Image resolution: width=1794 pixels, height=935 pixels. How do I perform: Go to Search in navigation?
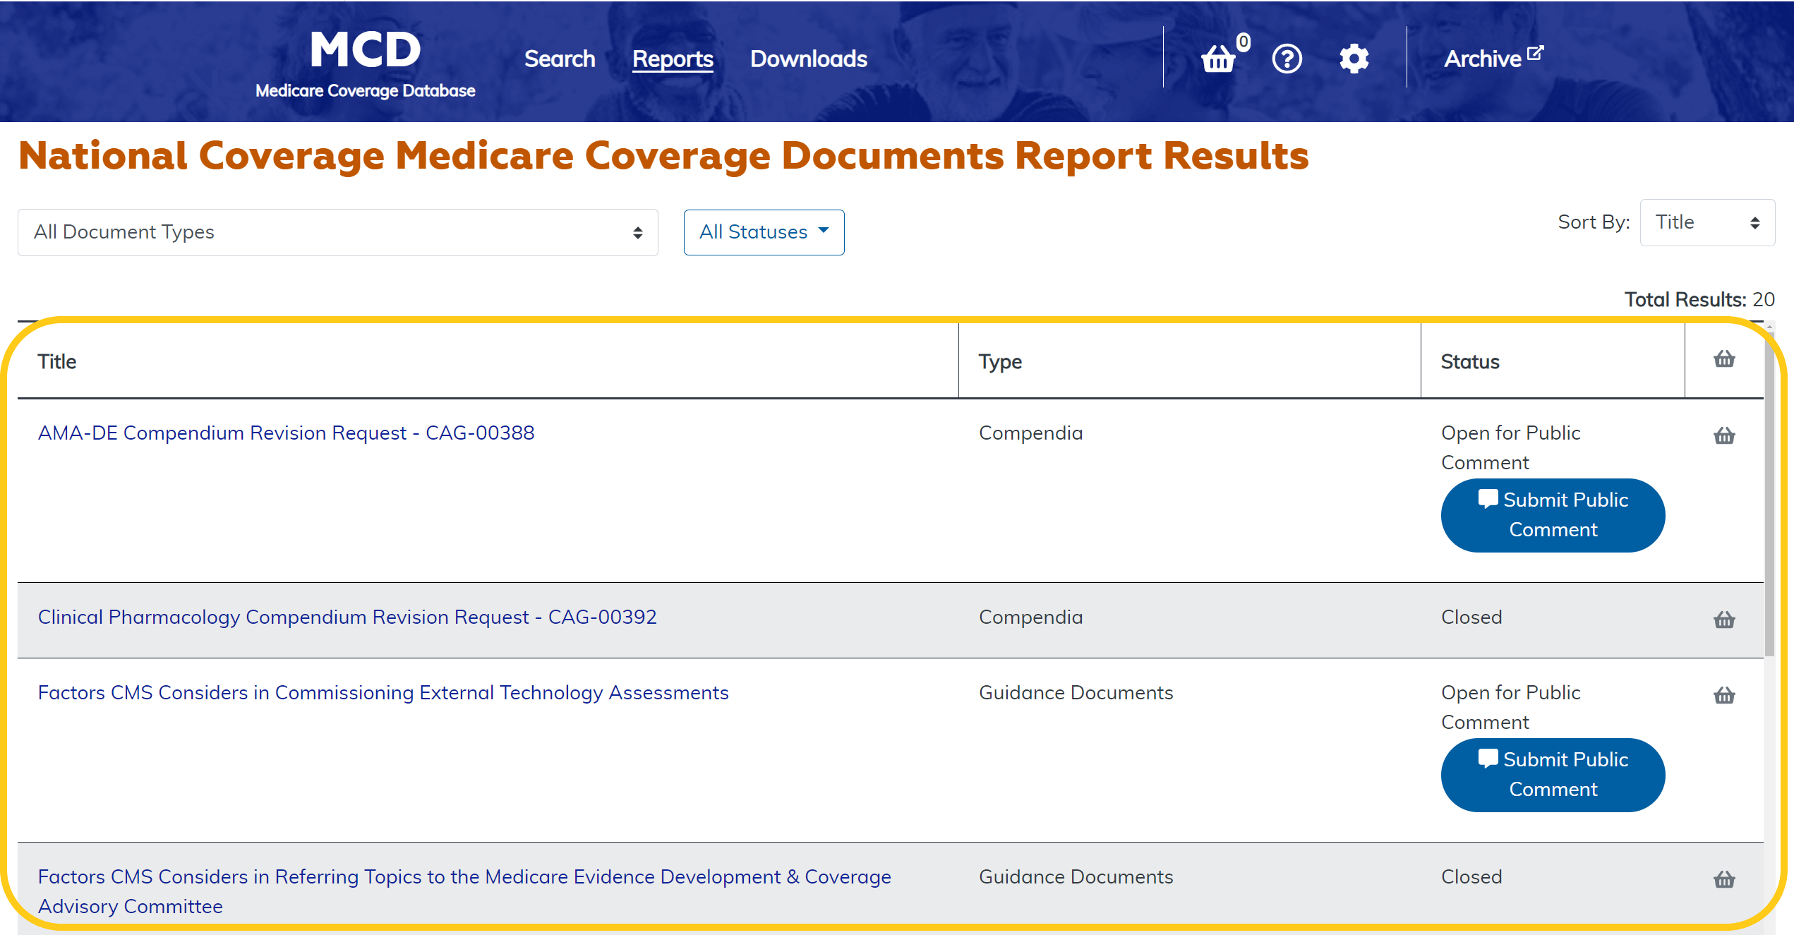560,59
